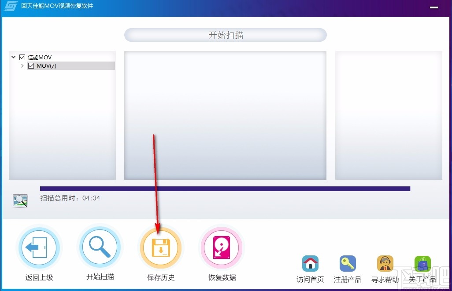Image resolution: width=452 pixels, height=291 pixels.
Task: Collapse the 佳能MOV tree node
Action: pos(13,57)
